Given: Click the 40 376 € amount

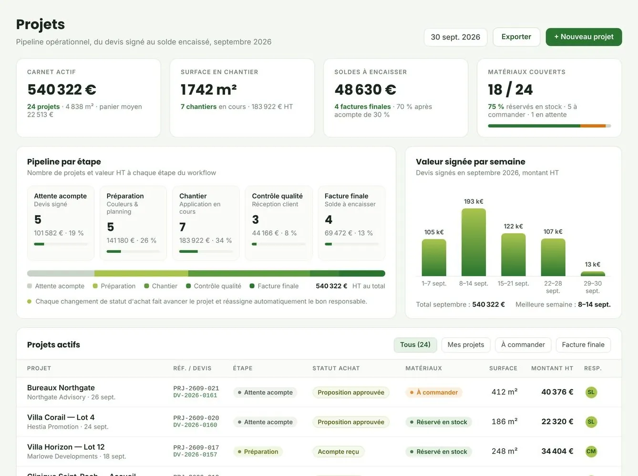Looking at the screenshot, I should coord(557,392).
